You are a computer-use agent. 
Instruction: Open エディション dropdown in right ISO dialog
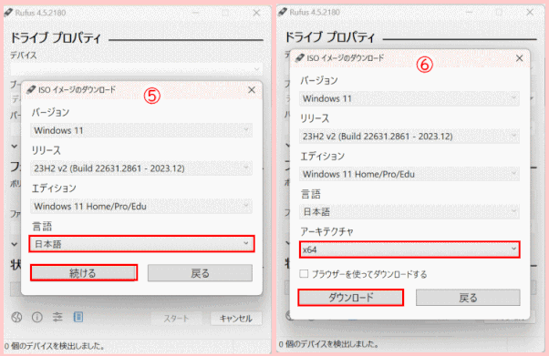pyautogui.click(x=409, y=174)
